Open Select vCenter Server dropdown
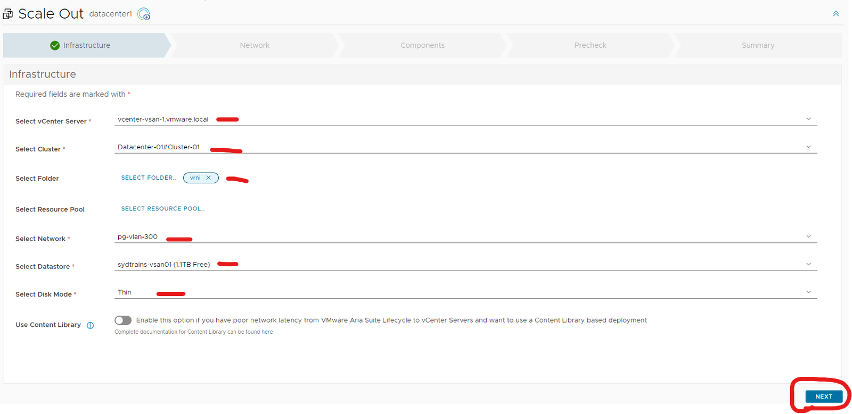Viewport: 852px width, 414px height. 465,119
